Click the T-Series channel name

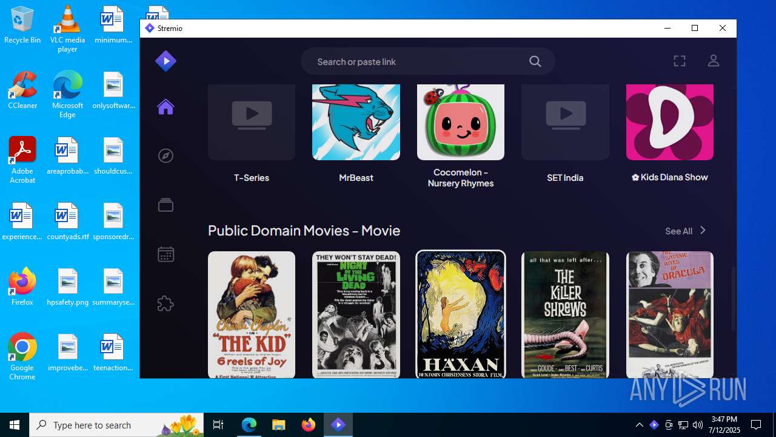[x=252, y=178]
